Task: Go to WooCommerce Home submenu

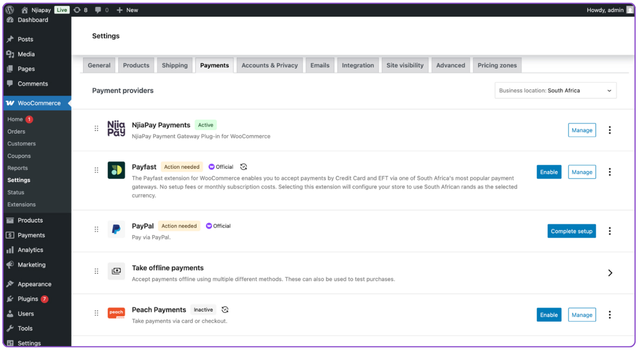Action: [x=15, y=119]
